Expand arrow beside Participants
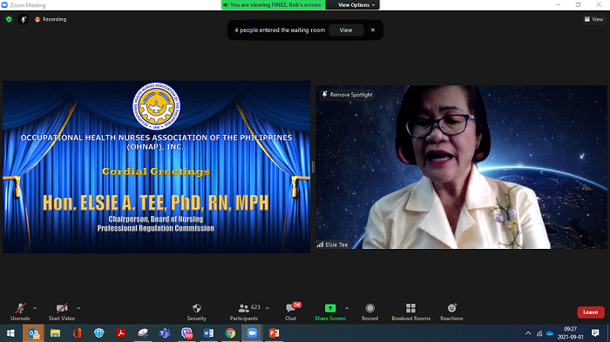610x342 pixels. coord(268,308)
